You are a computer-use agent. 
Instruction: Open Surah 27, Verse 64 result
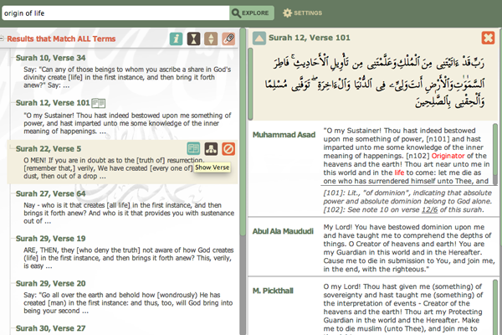click(50, 194)
